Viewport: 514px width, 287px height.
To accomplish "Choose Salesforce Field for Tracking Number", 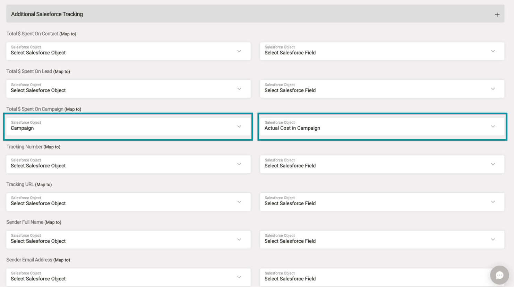I will (x=382, y=164).
